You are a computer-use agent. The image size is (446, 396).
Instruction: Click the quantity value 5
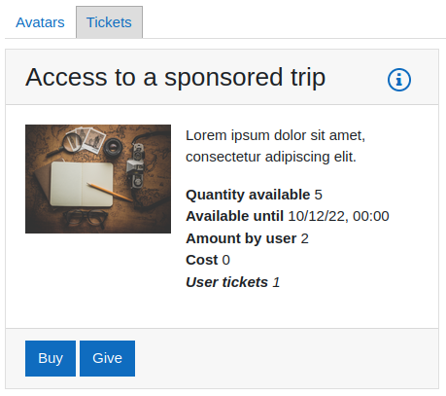point(319,195)
